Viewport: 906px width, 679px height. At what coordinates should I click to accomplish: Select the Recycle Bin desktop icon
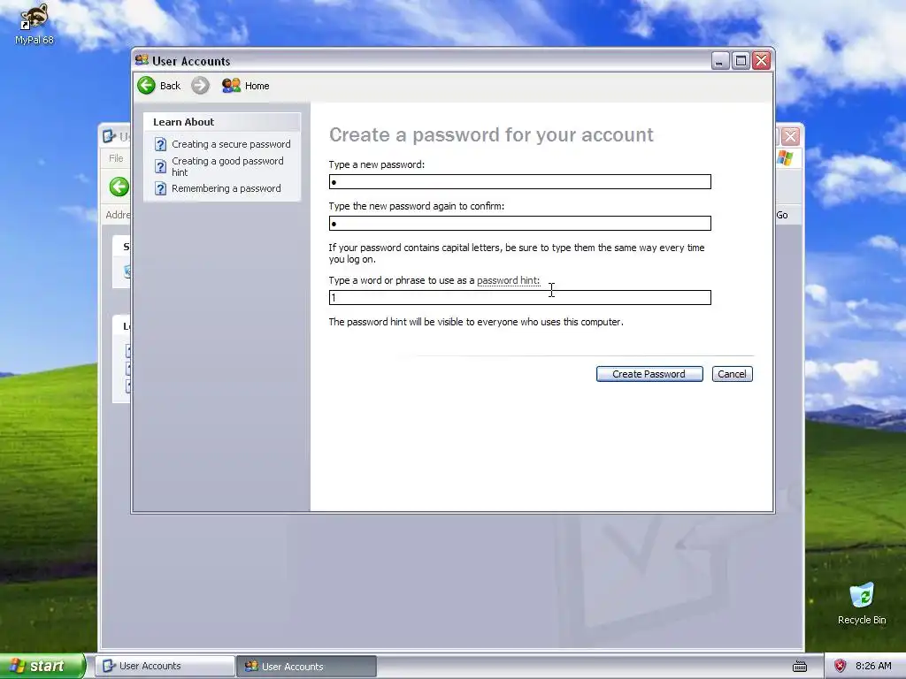pos(862,604)
